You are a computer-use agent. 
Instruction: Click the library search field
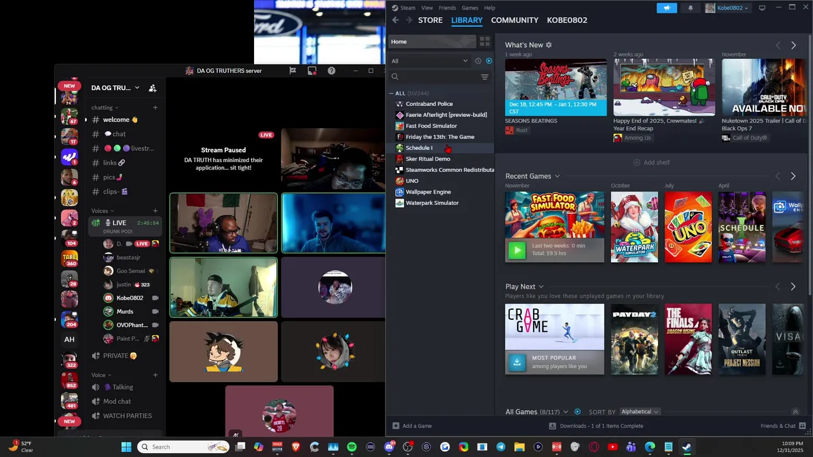[x=433, y=77]
